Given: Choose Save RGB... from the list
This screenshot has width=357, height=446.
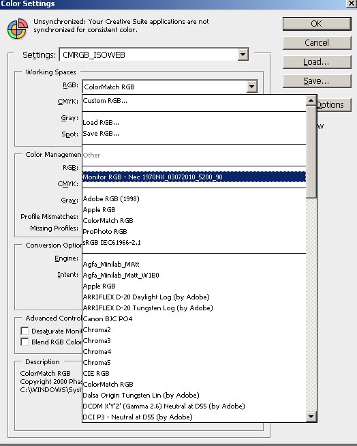Looking at the screenshot, I should pyautogui.click(x=194, y=134).
